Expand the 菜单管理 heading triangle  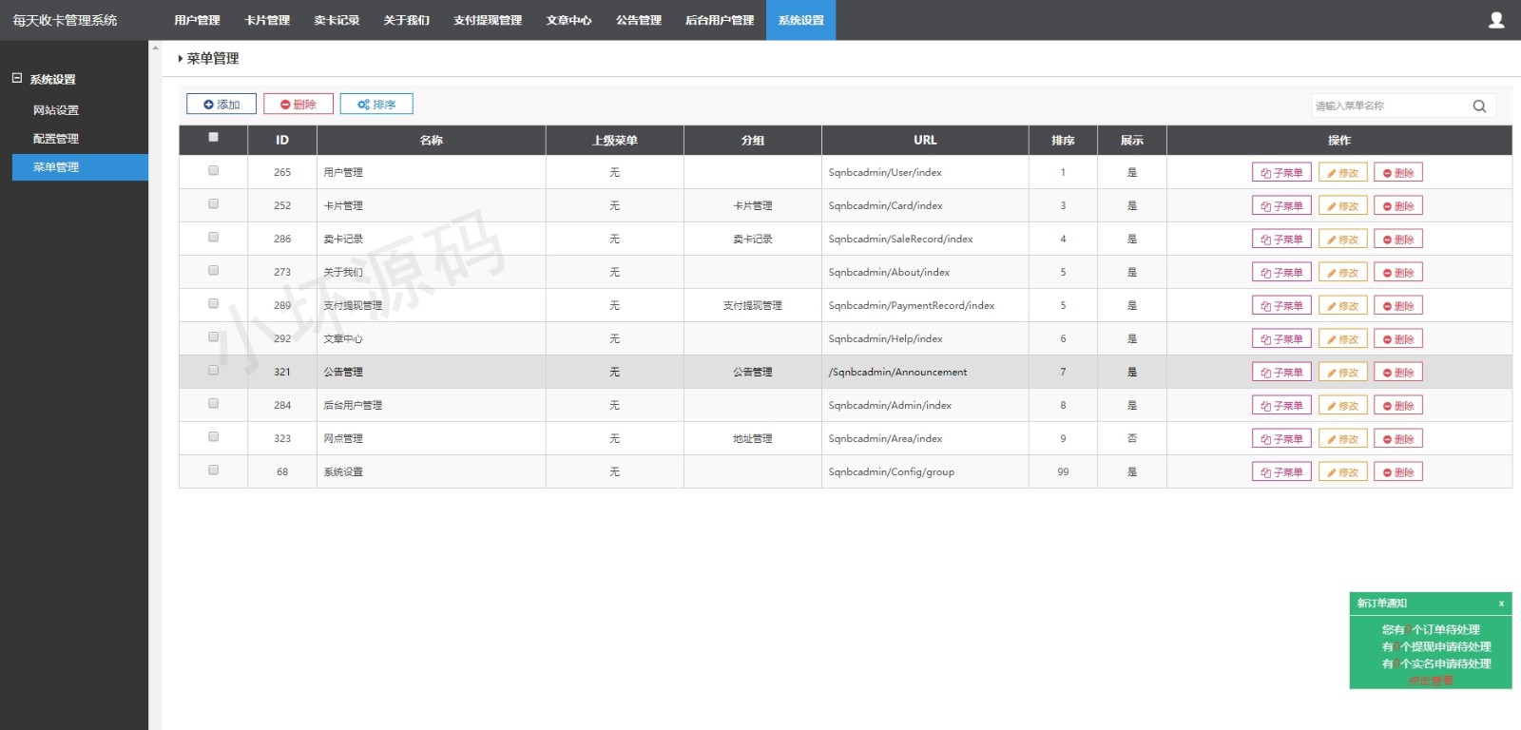[x=181, y=59]
